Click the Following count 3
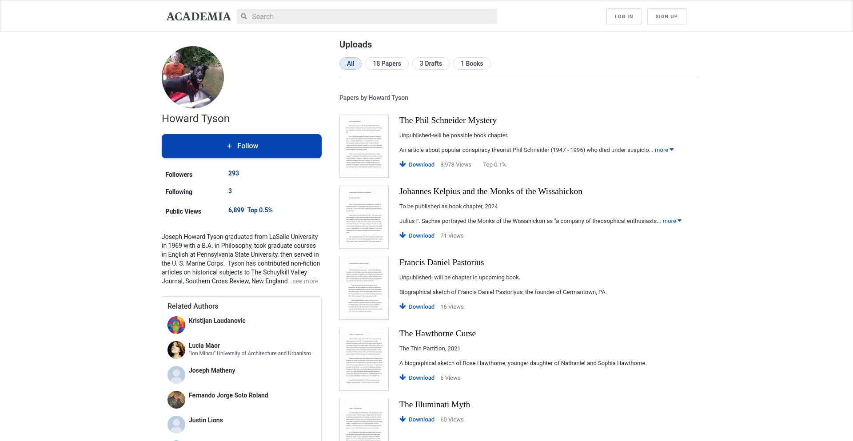The height and width of the screenshot is (441, 853). point(230,191)
